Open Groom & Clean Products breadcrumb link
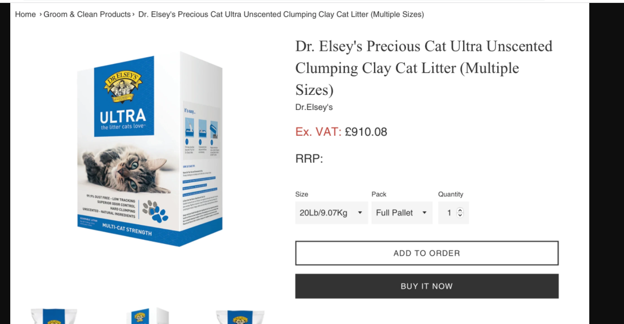 tap(87, 14)
